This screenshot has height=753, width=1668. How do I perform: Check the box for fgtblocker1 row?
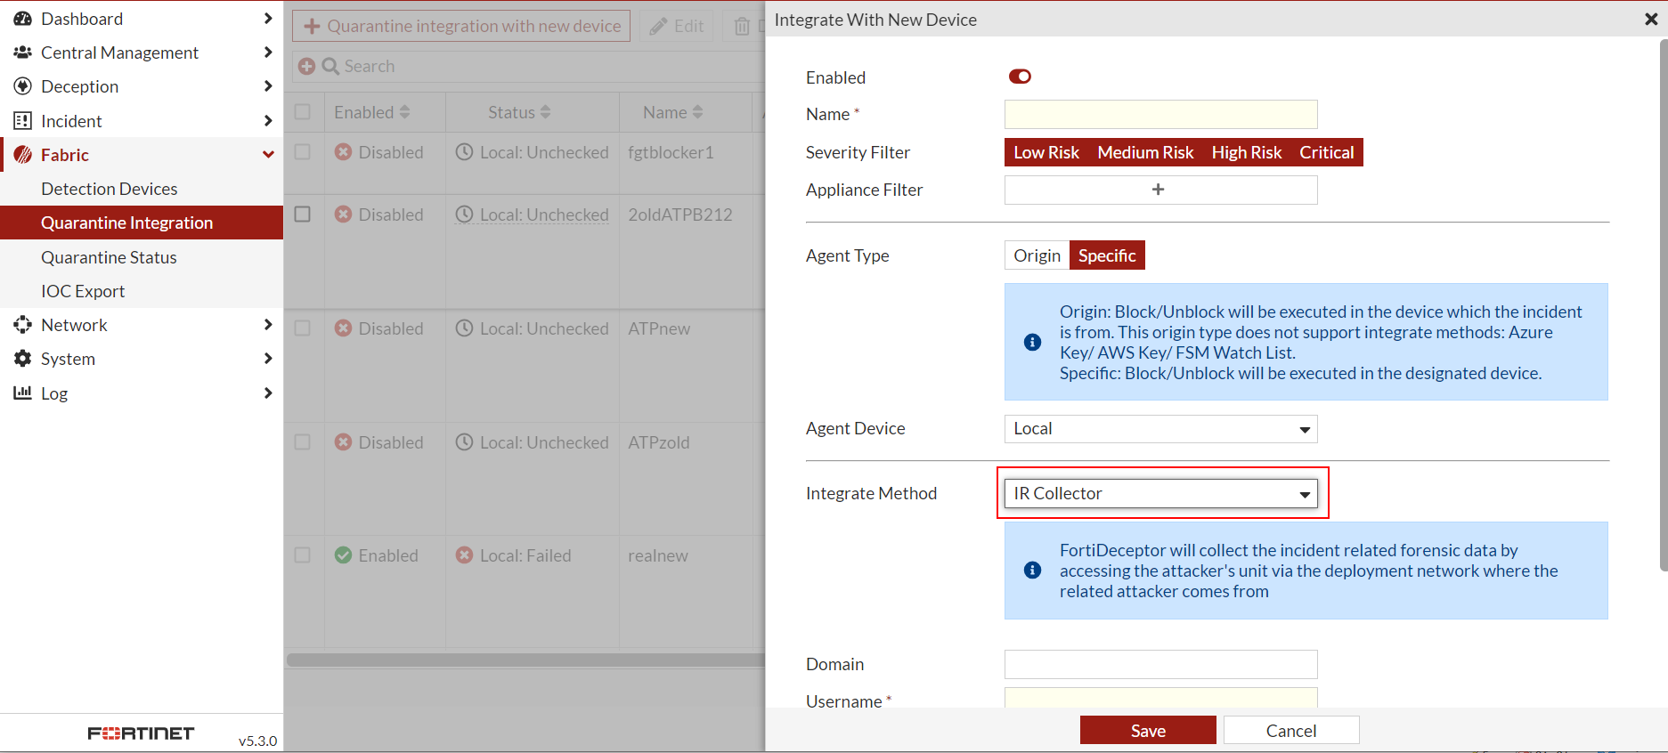(303, 152)
